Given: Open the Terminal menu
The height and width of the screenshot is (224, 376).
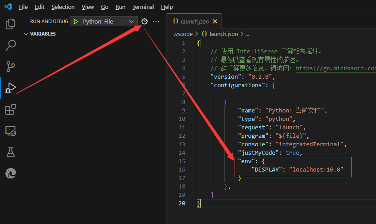Looking at the screenshot, I should pyautogui.click(x=143, y=7).
